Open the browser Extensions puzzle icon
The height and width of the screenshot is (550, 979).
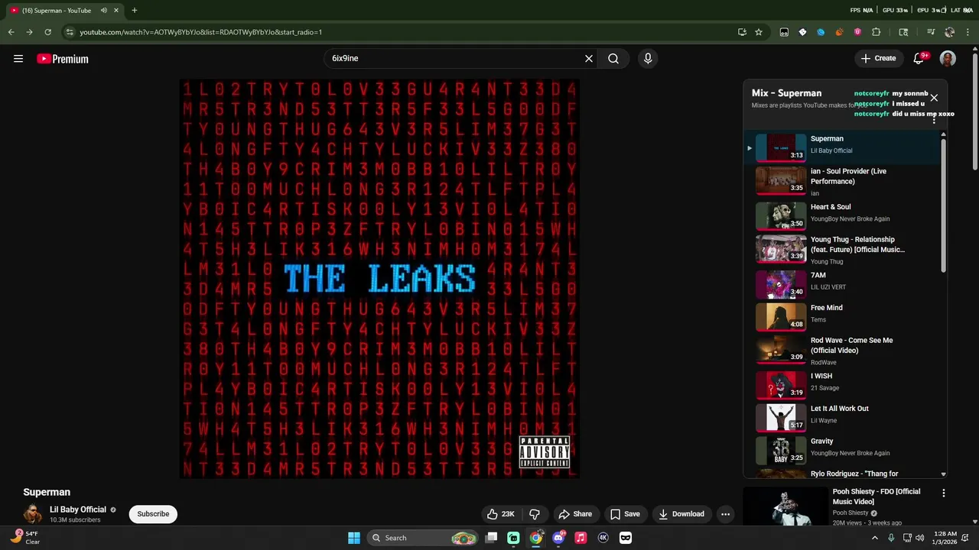click(x=877, y=32)
